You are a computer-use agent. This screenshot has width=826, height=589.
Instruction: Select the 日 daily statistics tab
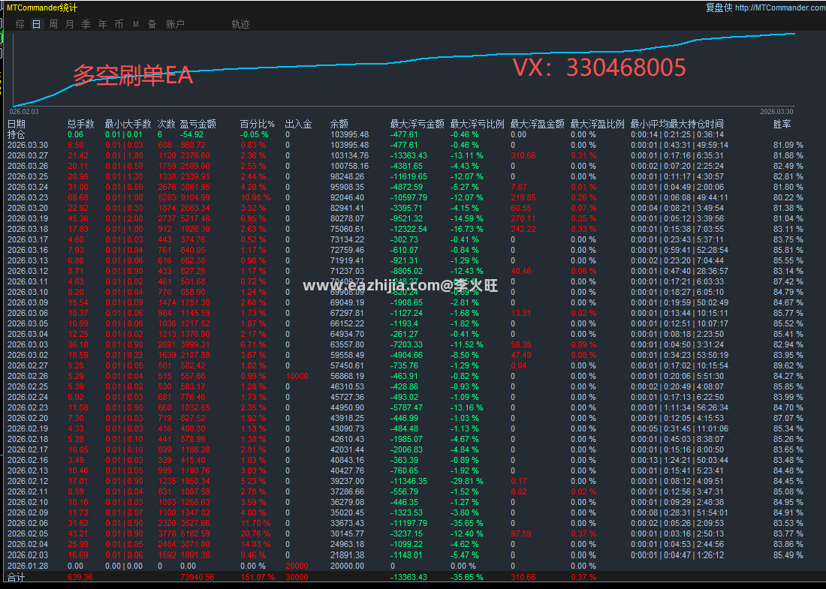click(36, 24)
